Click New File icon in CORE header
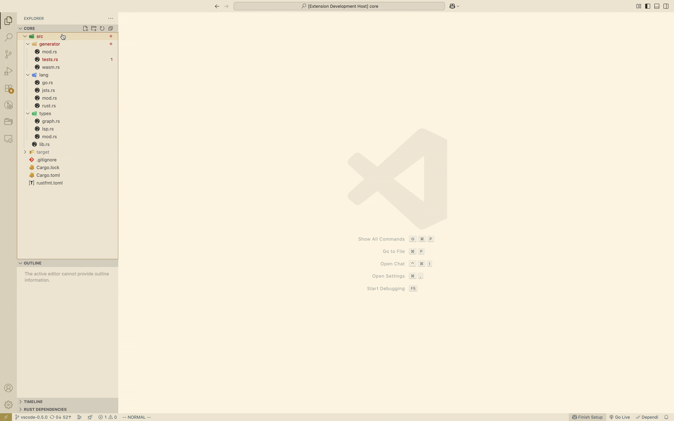Image resolution: width=674 pixels, height=421 pixels. click(85, 28)
